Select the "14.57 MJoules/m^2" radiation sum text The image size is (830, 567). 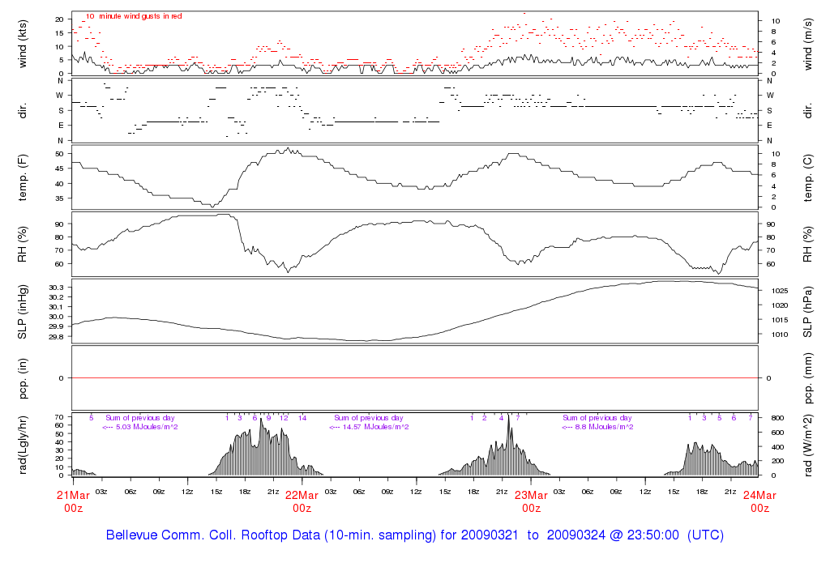pyautogui.click(x=375, y=427)
